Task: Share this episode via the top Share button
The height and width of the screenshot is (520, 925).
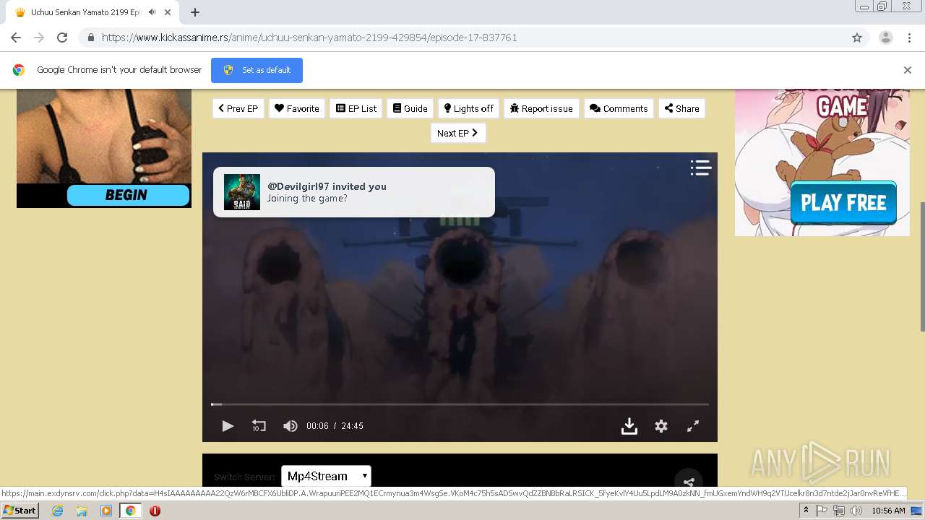Action: (681, 108)
